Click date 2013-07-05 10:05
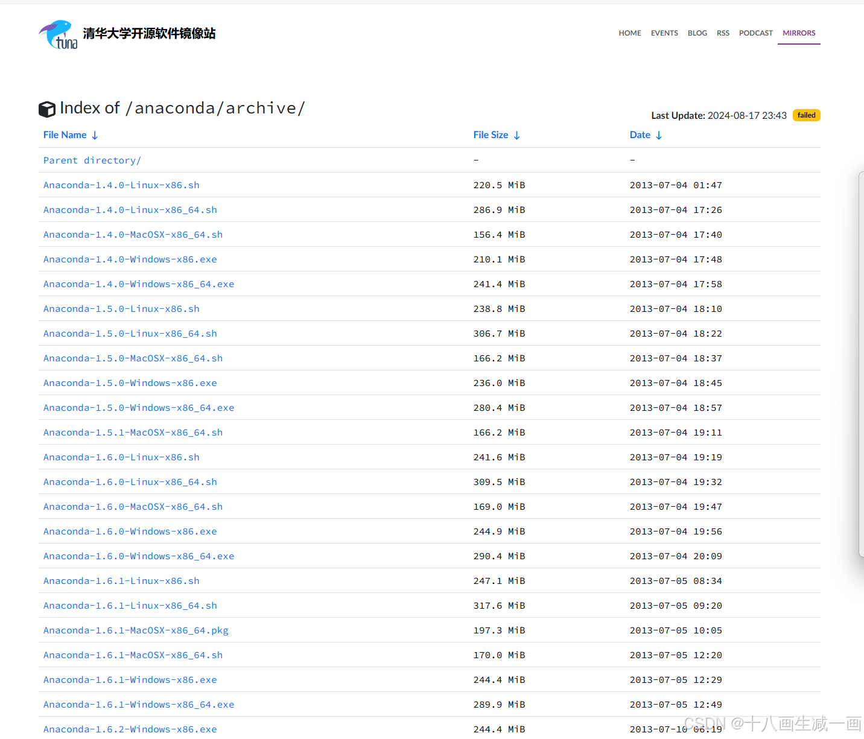Viewport: 864px width, 739px height. point(676,630)
